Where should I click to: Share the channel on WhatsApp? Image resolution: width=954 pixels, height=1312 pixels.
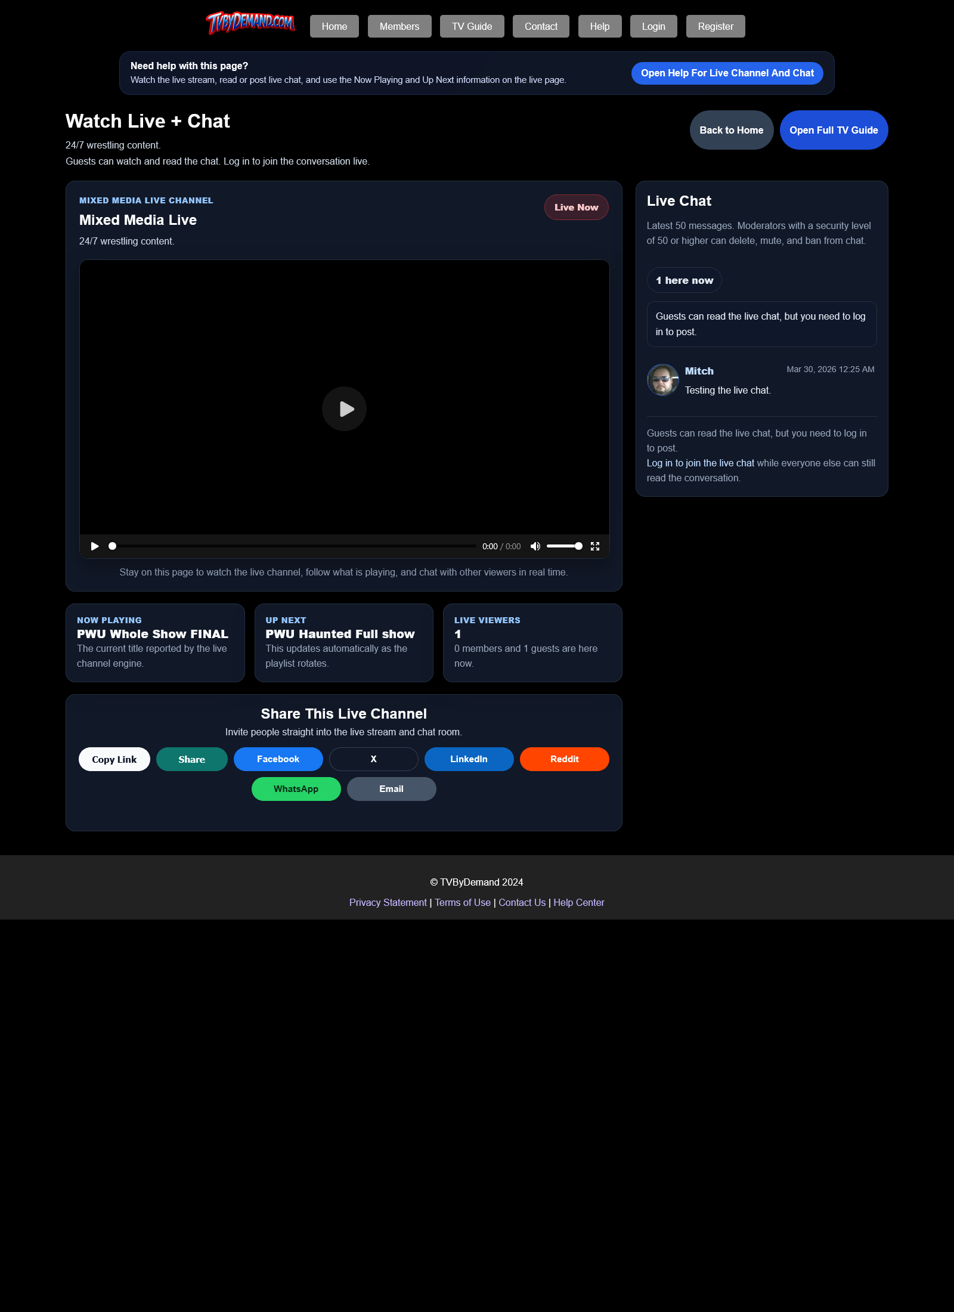coord(296,788)
